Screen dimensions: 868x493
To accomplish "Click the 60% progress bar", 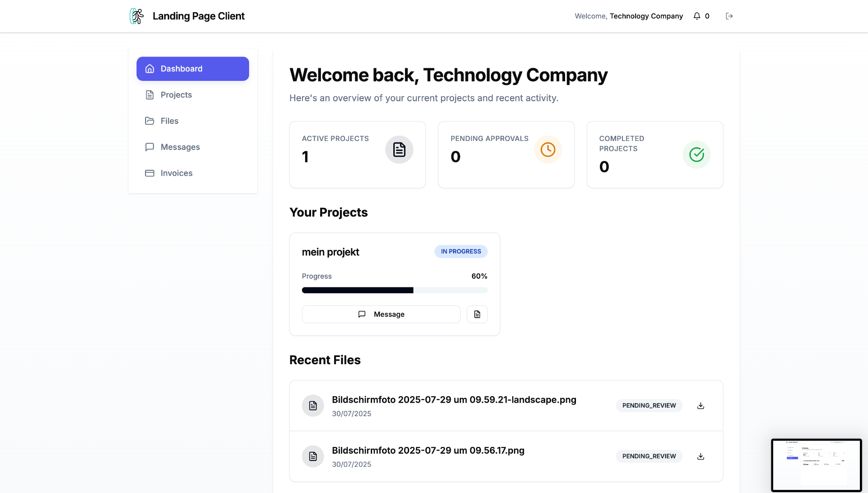I will [394, 290].
